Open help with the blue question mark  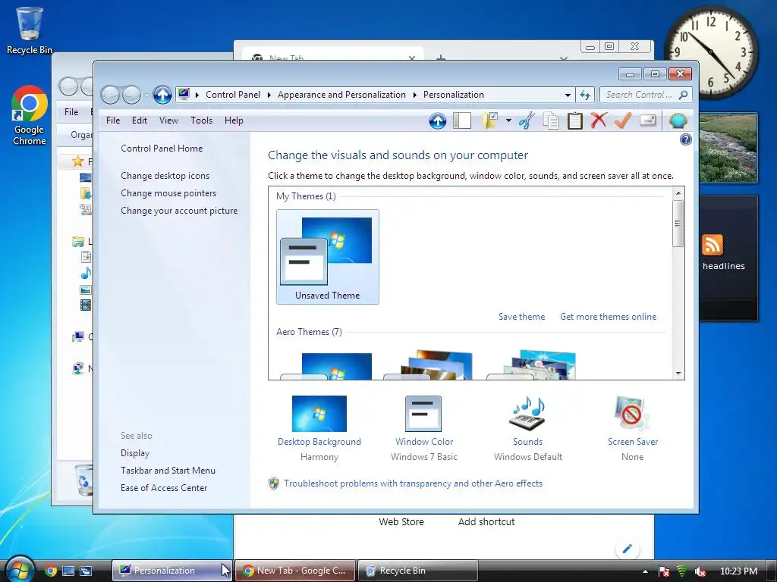tap(686, 139)
